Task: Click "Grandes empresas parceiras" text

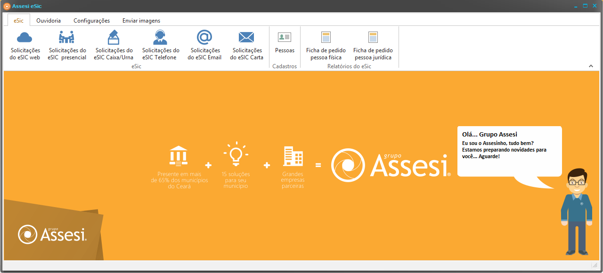Action: click(293, 180)
